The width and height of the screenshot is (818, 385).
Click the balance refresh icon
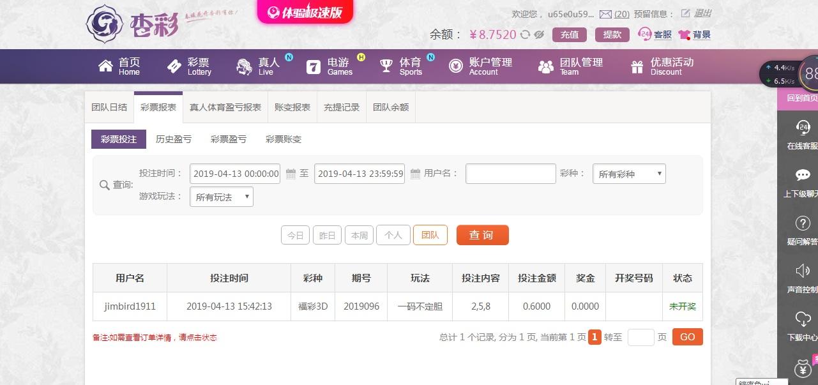pos(525,34)
